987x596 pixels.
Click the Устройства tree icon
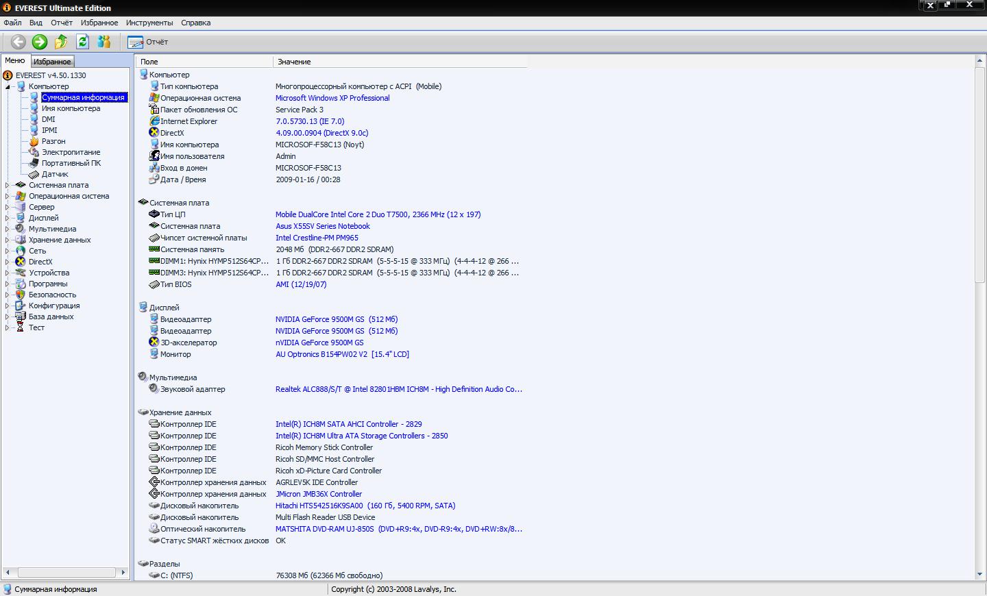pyautogui.click(x=21, y=273)
